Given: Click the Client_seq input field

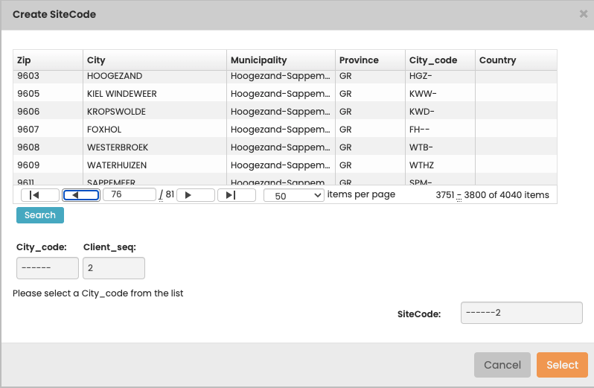Looking at the screenshot, I should (114, 268).
